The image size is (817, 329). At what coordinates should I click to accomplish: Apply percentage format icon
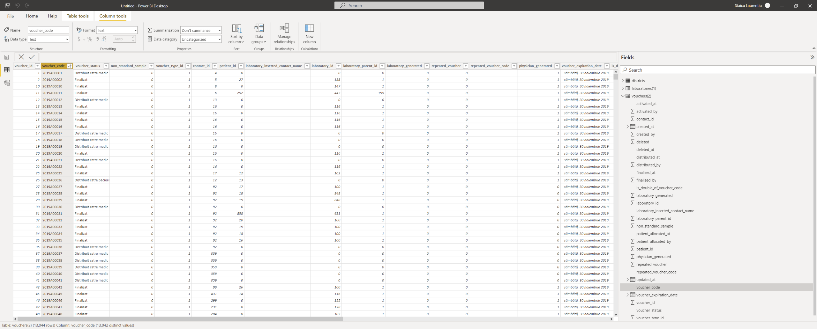pyautogui.click(x=90, y=39)
